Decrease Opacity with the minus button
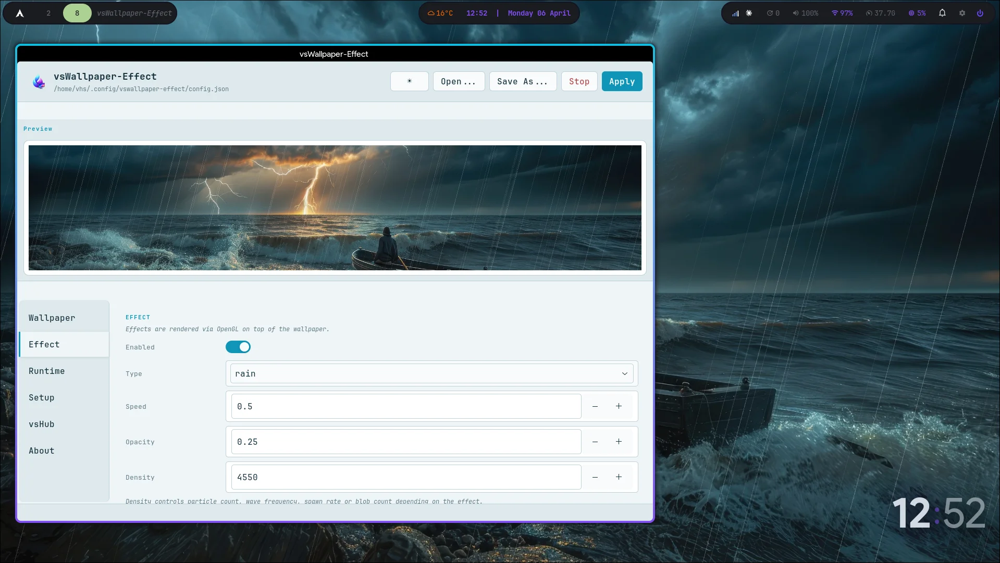Screen dimensions: 1000x563 tap(595, 442)
